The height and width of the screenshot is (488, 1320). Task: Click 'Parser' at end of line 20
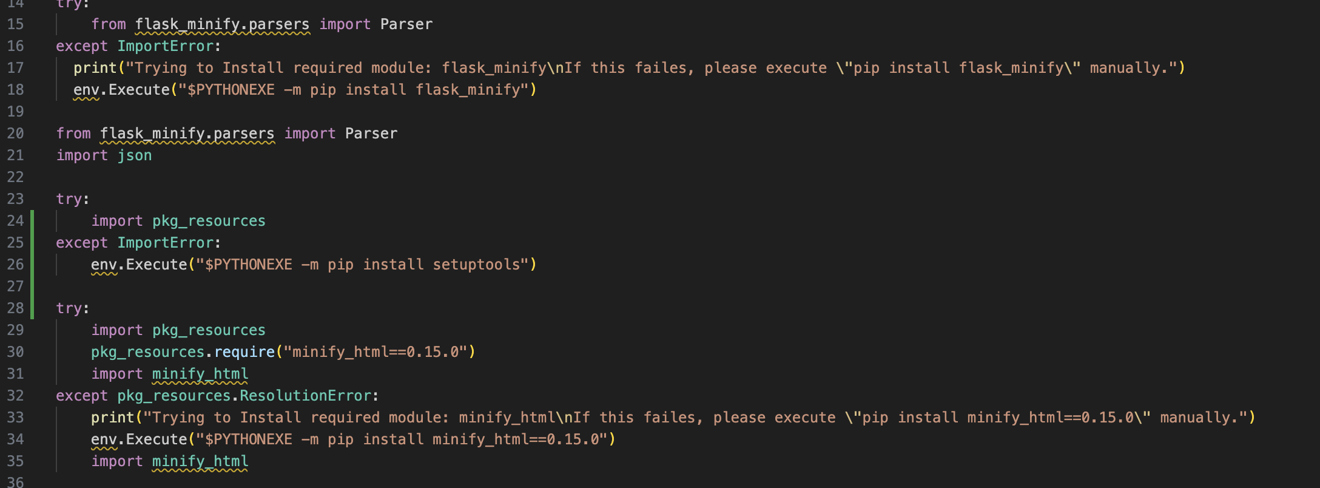coord(371,134)
